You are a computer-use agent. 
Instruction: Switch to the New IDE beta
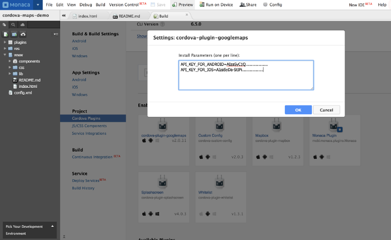tap(360, 5)
